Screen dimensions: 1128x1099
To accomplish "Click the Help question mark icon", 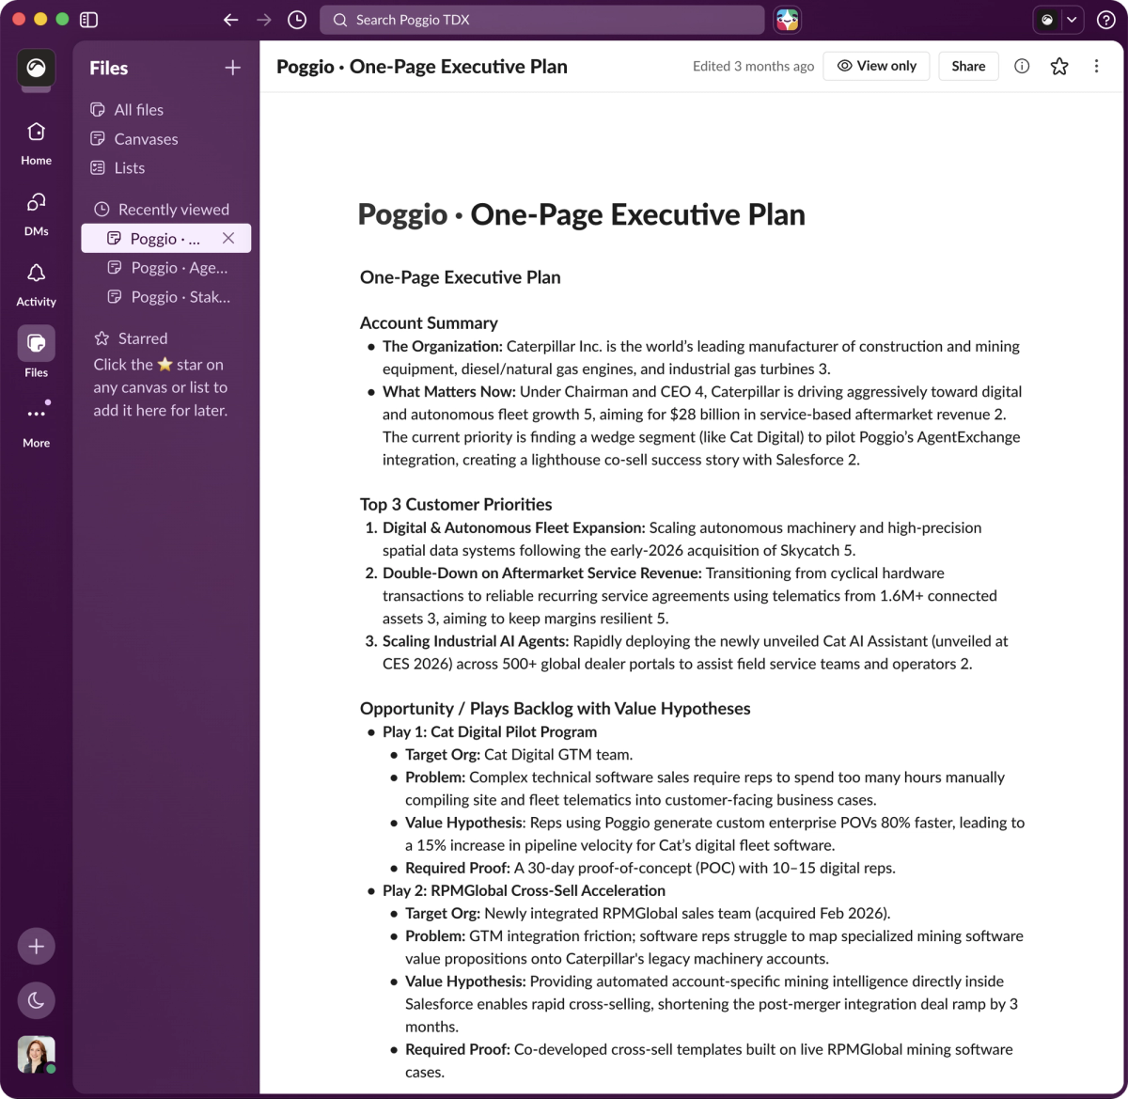I will 1106,20.
